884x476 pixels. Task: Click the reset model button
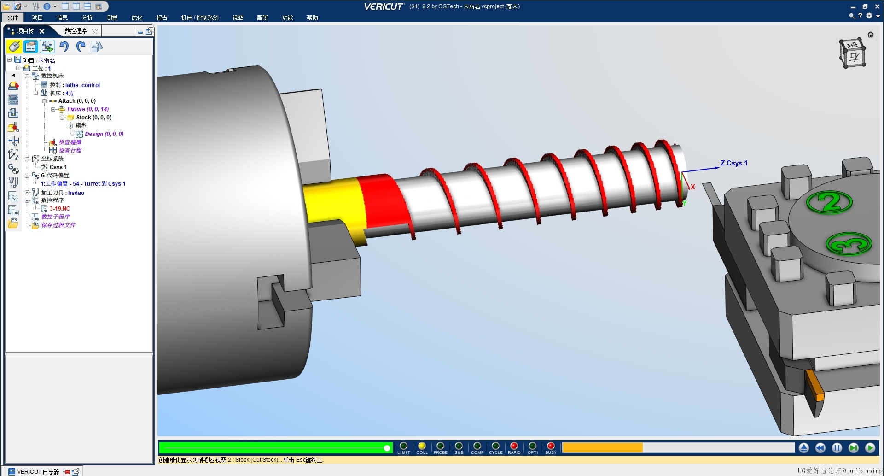(804, 448)
